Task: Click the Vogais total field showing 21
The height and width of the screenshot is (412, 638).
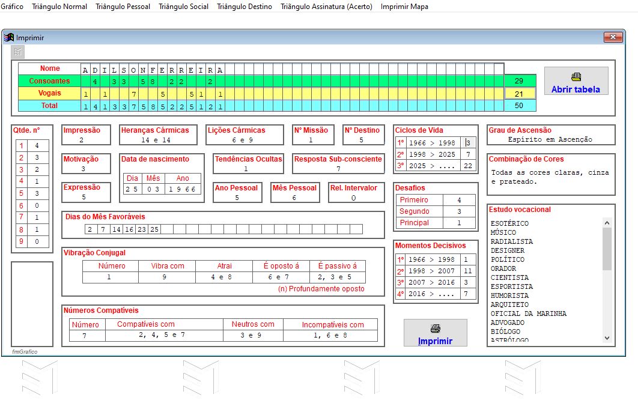Action: click(519, 94)
